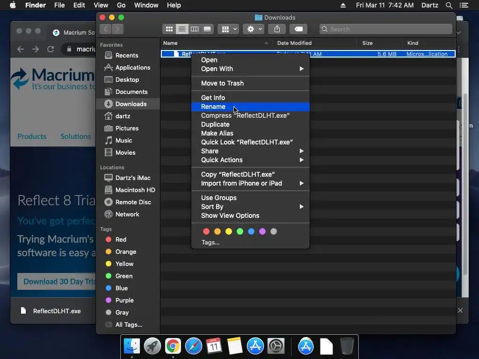Sort by Size column header

379,43
